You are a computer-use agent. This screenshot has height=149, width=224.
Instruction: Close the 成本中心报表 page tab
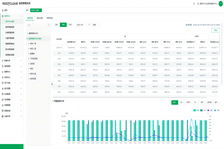tap(41, 10)
